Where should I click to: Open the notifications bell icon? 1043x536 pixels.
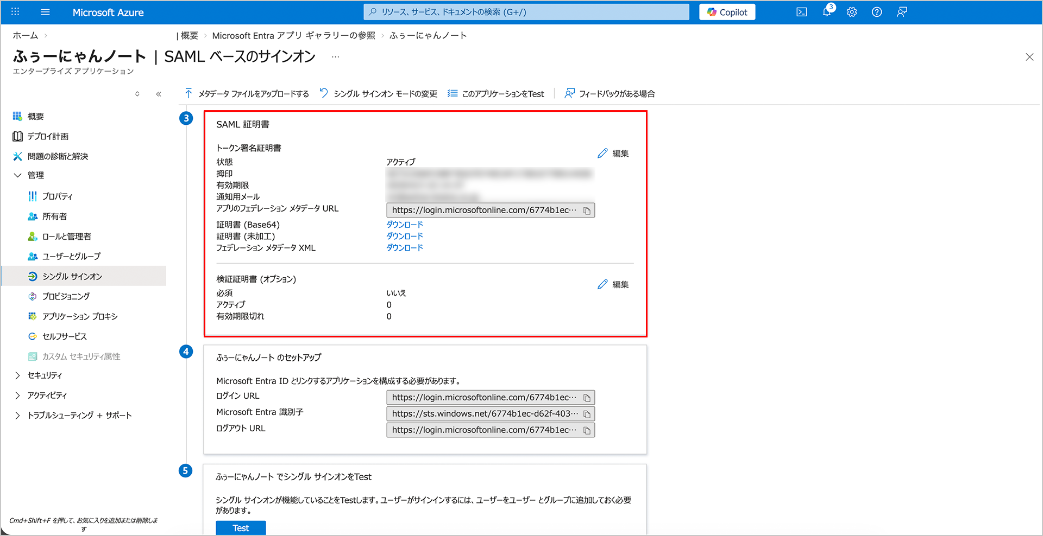pyautogui.click(x=826, y=12)
